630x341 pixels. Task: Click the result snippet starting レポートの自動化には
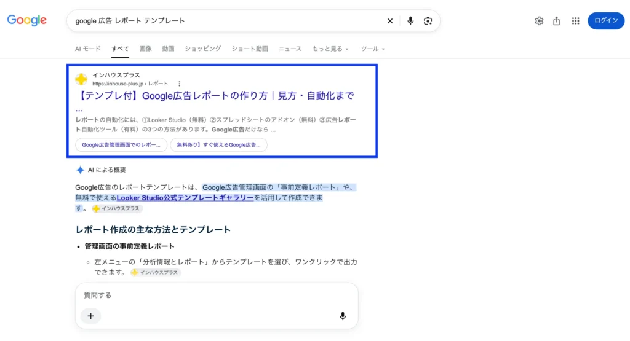point(216,125)
